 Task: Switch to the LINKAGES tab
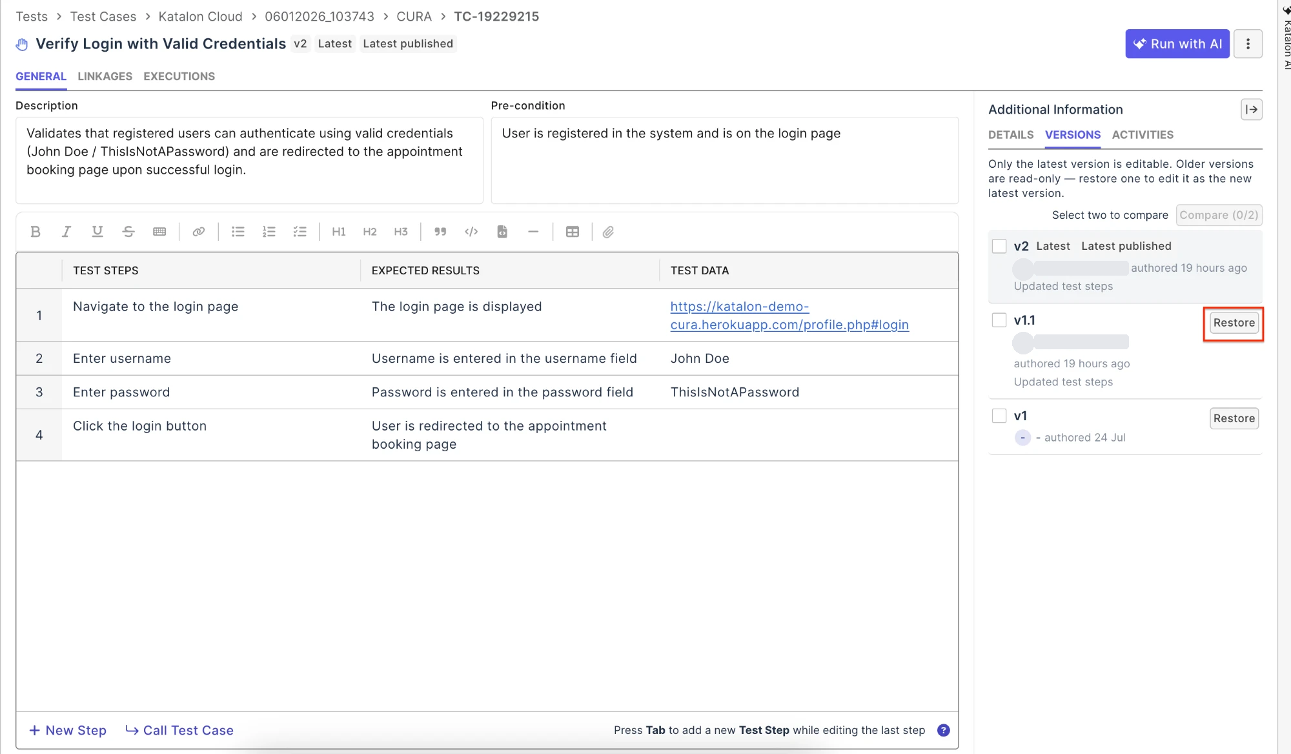pyautogui.click(x=105, y=76)
